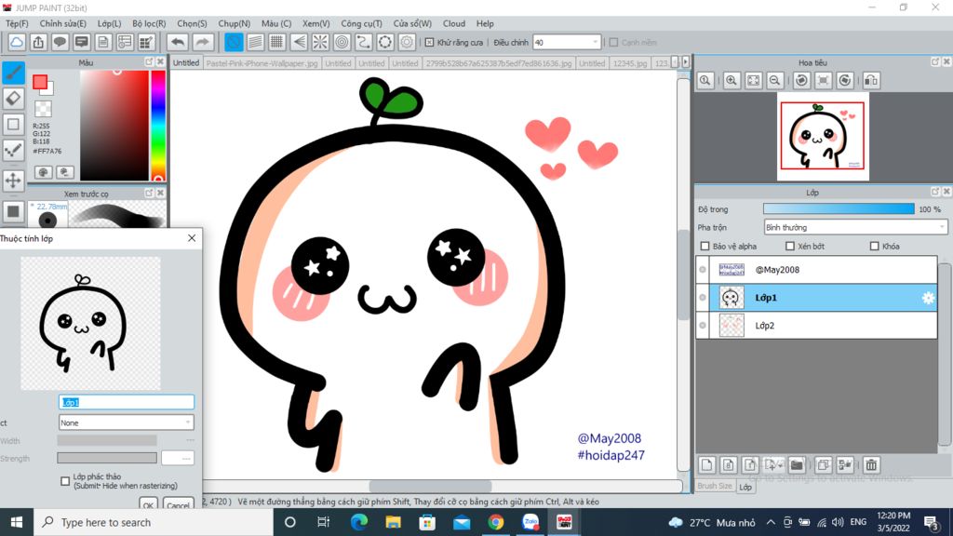Add a new layer folder
This screenshot has width=953, height=536.
pyautogui.click(x=797, y=465)
